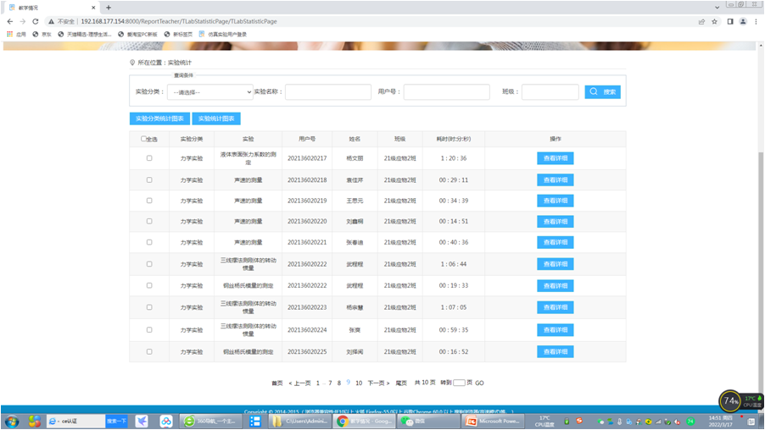Click the Windows Start button
This screenshot has height=430, width=765.
click(12, 421)
